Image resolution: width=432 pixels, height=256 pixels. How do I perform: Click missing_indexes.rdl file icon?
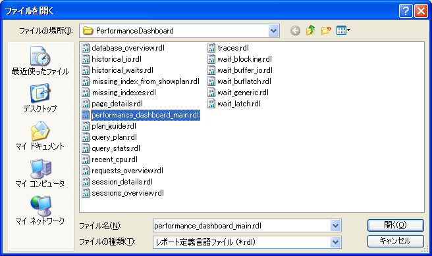pos(86,93)
